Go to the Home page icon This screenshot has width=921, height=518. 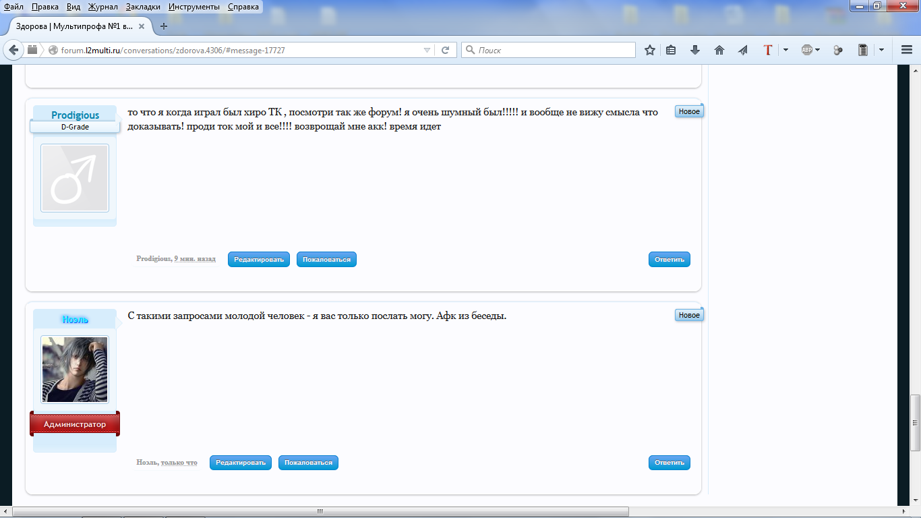click(719, 50)
